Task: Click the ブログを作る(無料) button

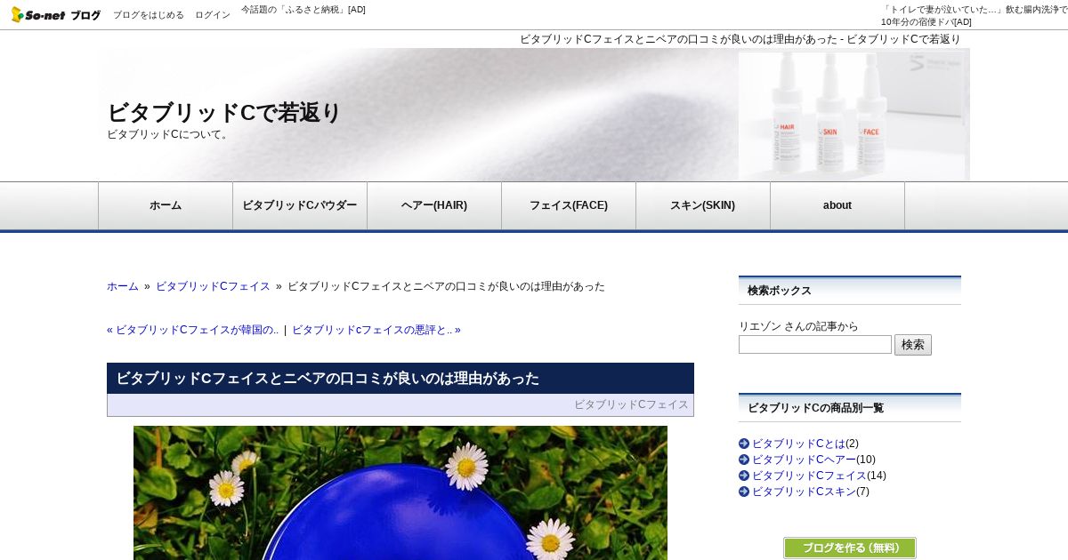Action: (850, 548)
